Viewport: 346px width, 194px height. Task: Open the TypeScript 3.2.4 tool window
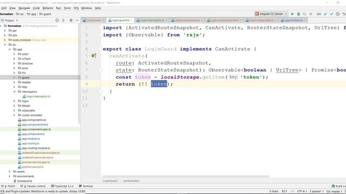(x=63, y=186)
